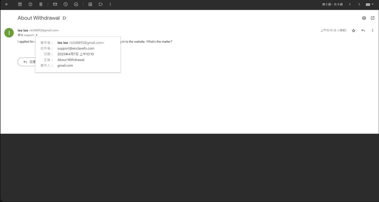
Task: Print all with printer icon
Action: tap(364, 18)
